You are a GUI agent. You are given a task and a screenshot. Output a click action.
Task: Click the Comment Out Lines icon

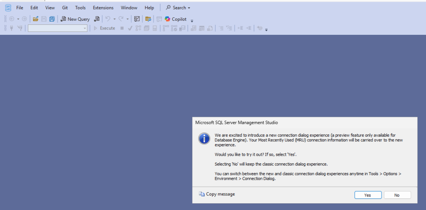point(221,28)
